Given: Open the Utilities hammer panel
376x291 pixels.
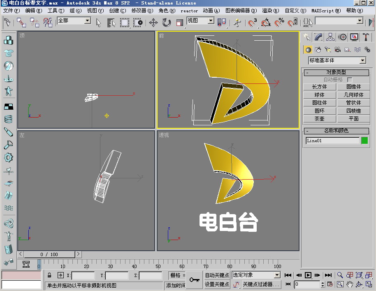Looking at the screenshot, I should pyautogui.click(x=366, y=37).
